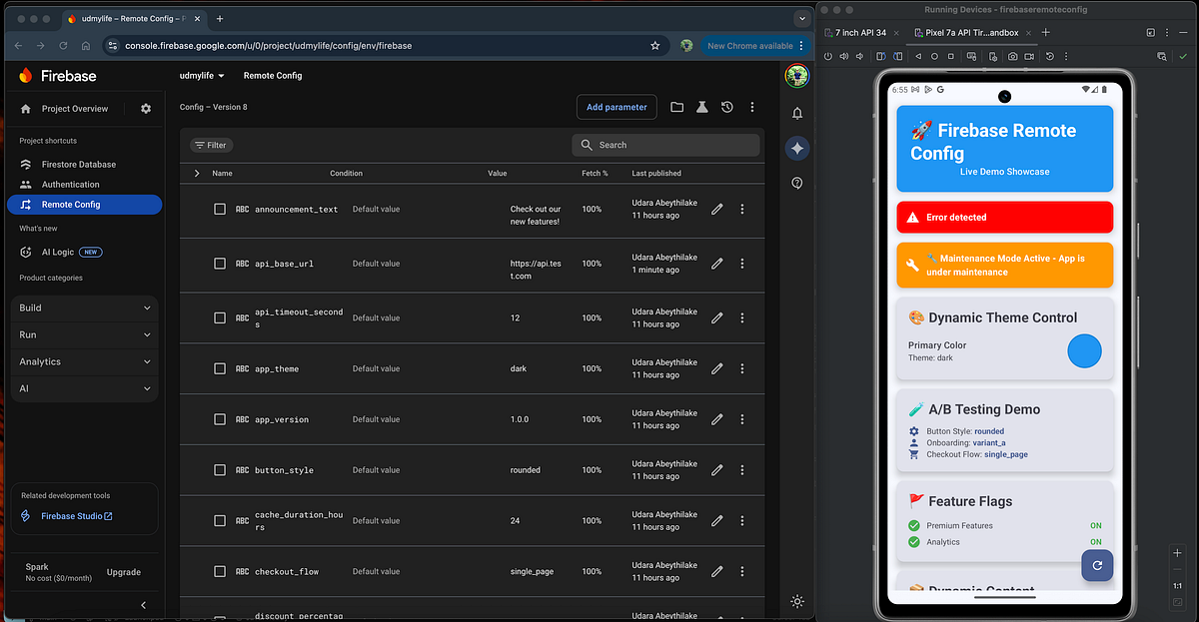Check the announcement_text parameter checkbox
The image size is (1199, 622).
[x=220, y=210]
